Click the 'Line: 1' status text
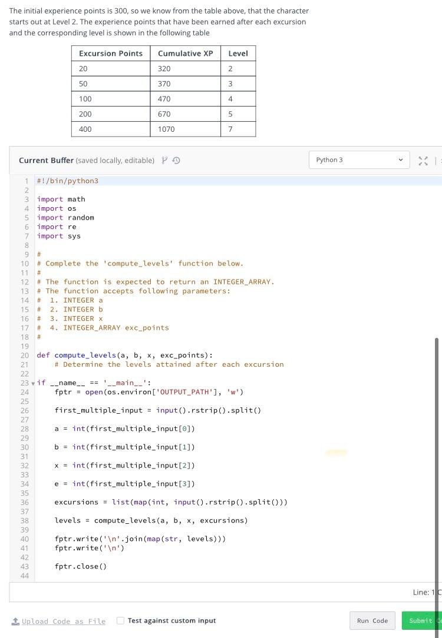The height and width of the screenshot is (638, 442). 424,593
